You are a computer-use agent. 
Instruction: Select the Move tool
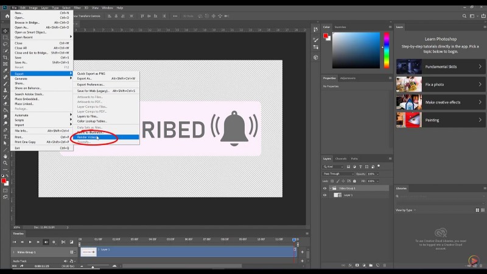click(x=5, y=31)
